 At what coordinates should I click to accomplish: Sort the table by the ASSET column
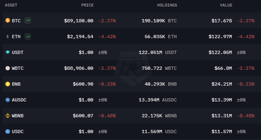(11, 5)
